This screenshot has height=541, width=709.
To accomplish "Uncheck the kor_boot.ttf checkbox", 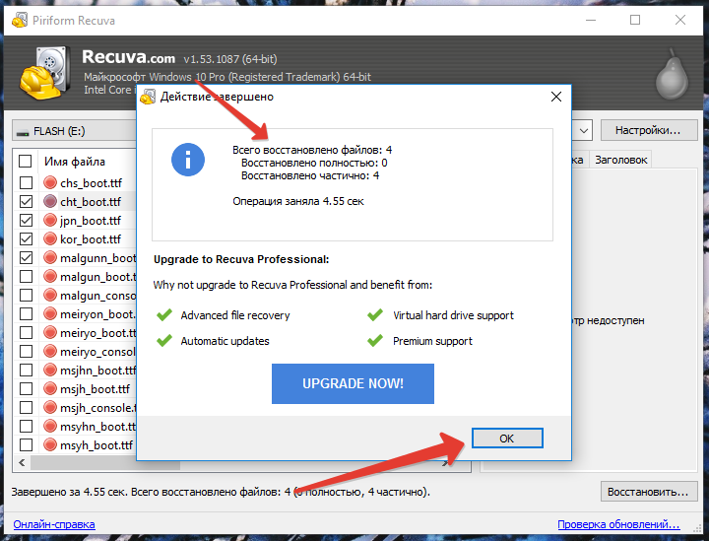I will tap(27, 238).
